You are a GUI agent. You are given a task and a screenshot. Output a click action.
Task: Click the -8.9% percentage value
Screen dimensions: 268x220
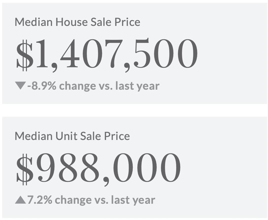(x=42, y=86)
